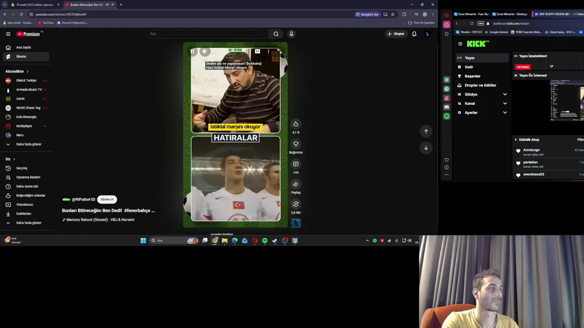Open Chrome tab search dropdown arrow
Image resolution: width=584 pixels, height=328 pixels.
4,5
